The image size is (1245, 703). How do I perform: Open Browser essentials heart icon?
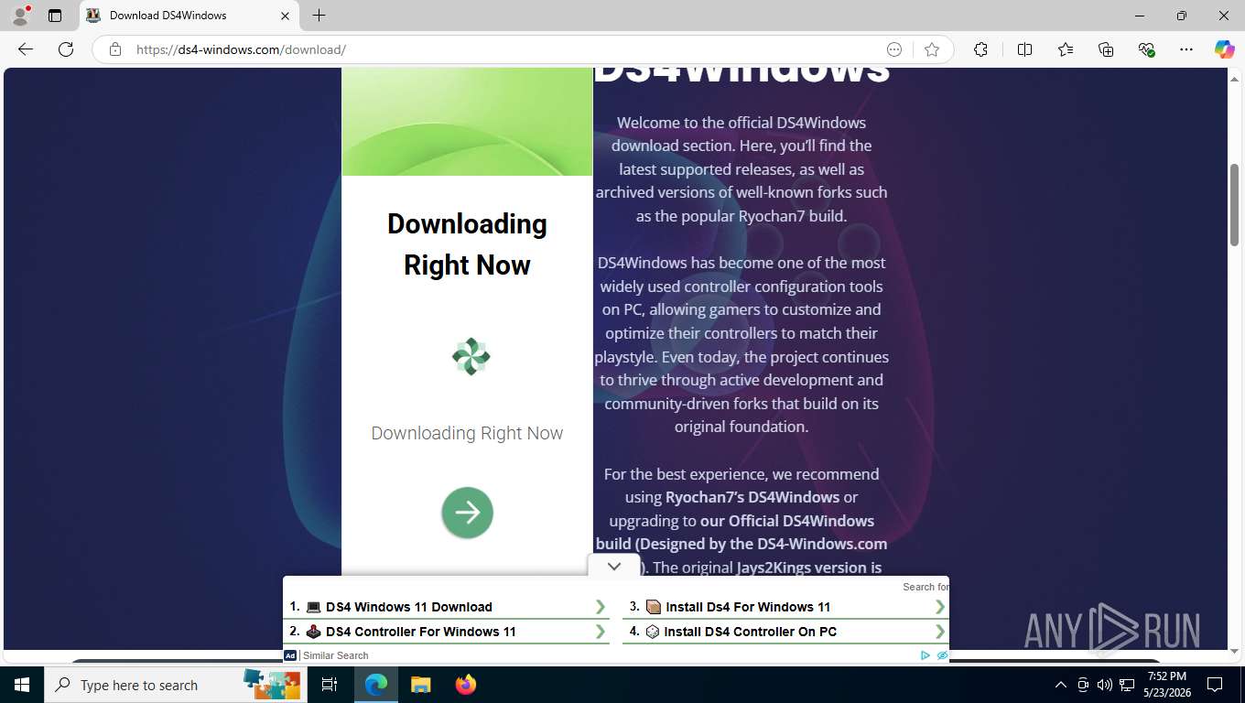1146,49
